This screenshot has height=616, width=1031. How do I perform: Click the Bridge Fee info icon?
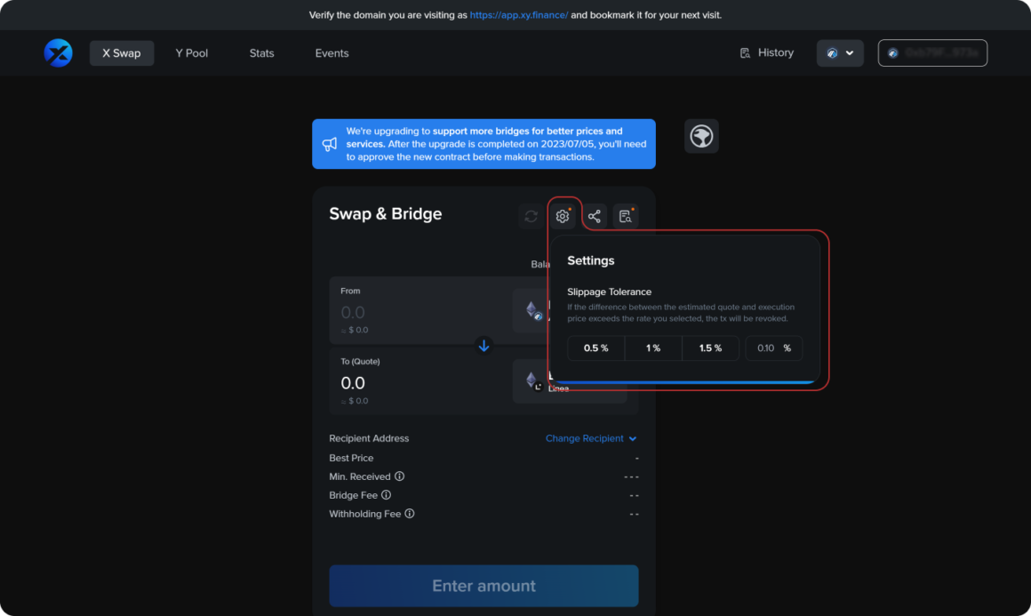coord(385,495)
